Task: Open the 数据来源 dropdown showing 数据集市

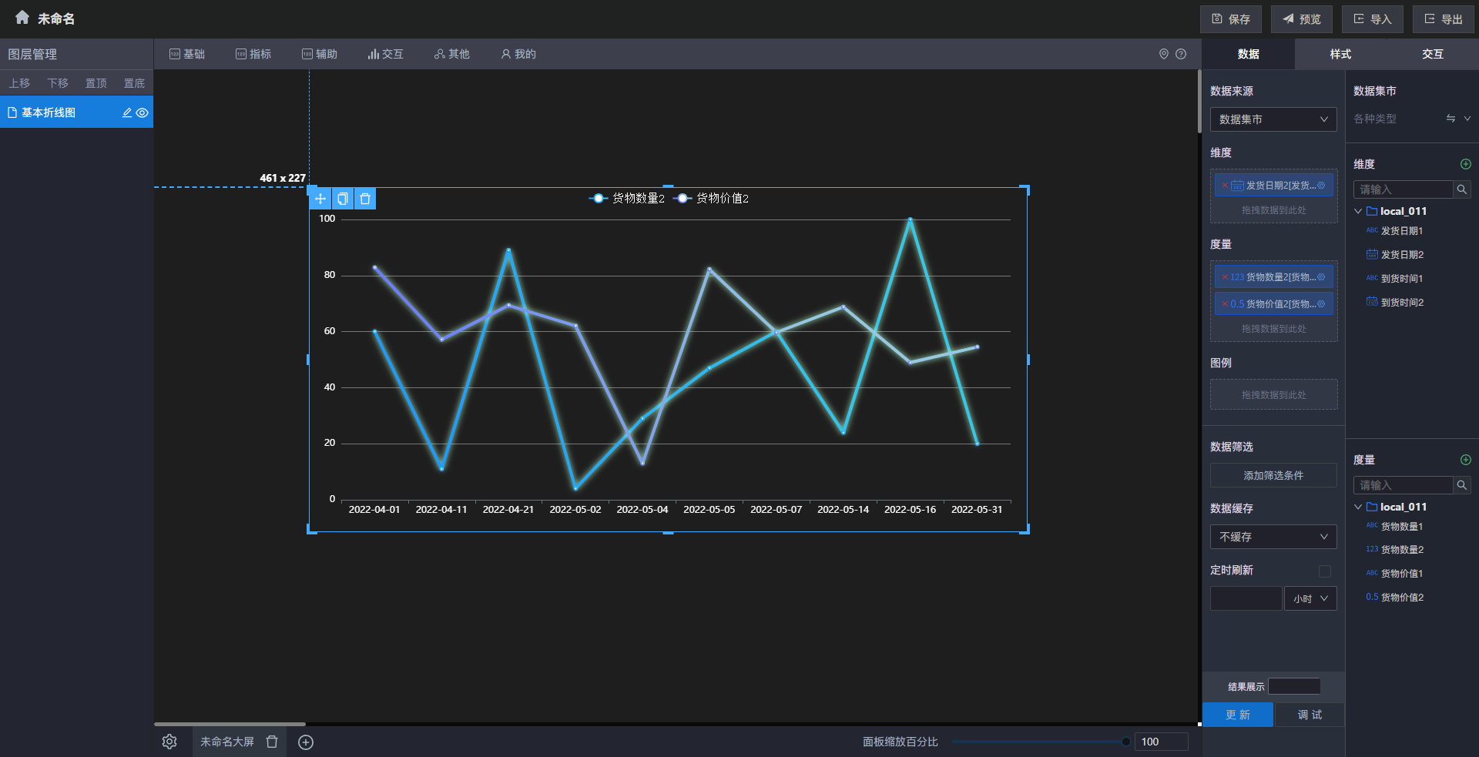Action: point(1273,119)
